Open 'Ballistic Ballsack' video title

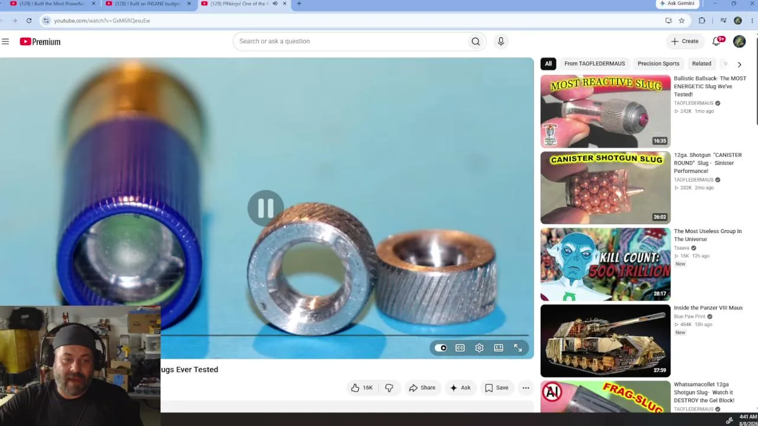click(x=710, y=86)
